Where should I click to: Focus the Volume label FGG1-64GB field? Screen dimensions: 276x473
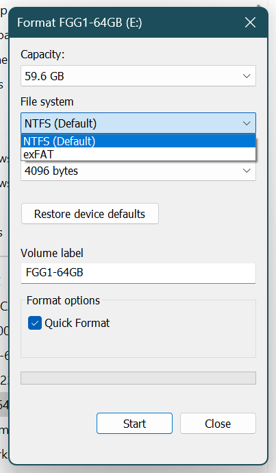pyautogui.click(x=138, y=273)
